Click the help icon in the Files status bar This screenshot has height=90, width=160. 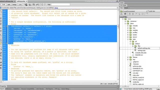(121, 89)
